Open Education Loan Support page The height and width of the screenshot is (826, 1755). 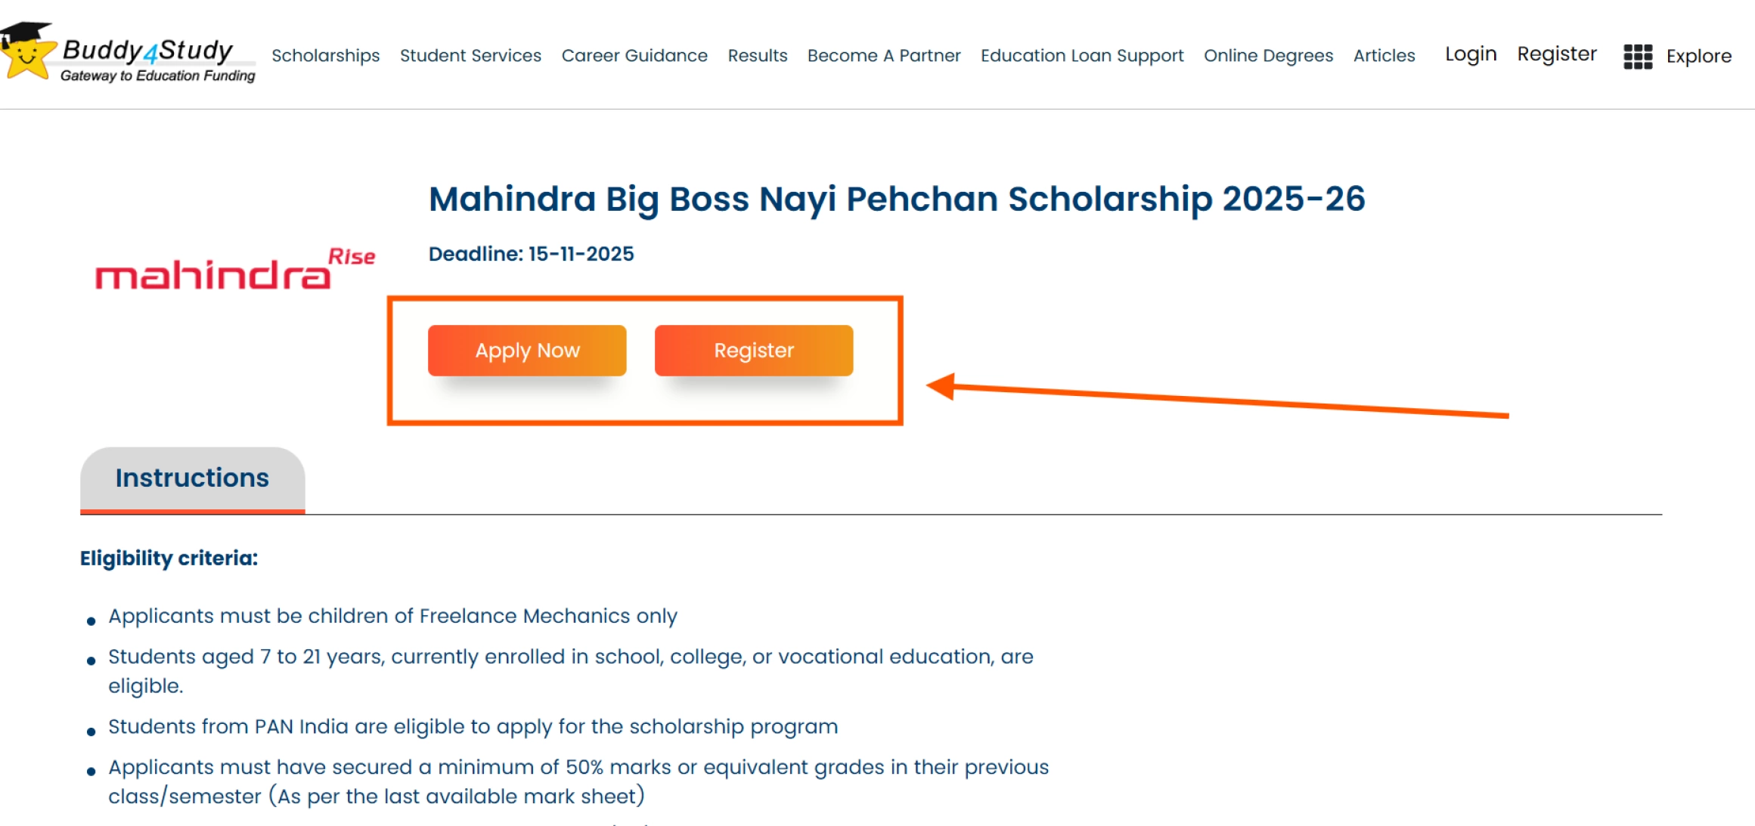point(1081,55)
